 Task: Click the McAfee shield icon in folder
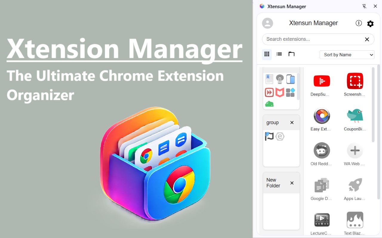coord(280,93)
